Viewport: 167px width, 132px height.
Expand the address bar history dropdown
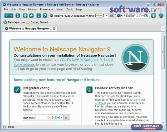(x=107, y=16)
